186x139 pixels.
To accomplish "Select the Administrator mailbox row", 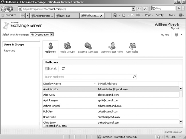I will 111,89.
